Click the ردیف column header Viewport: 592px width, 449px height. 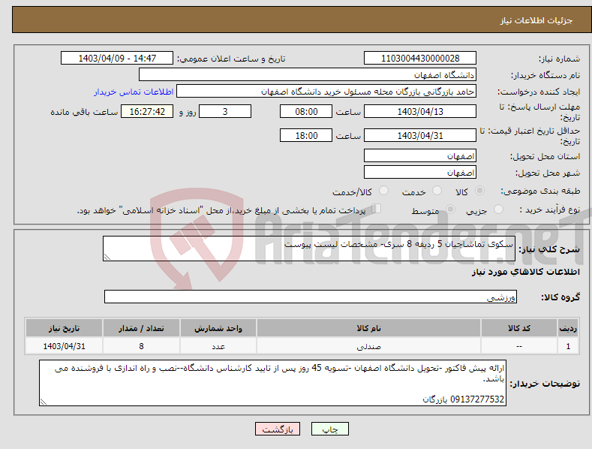[x=568, y=328]
